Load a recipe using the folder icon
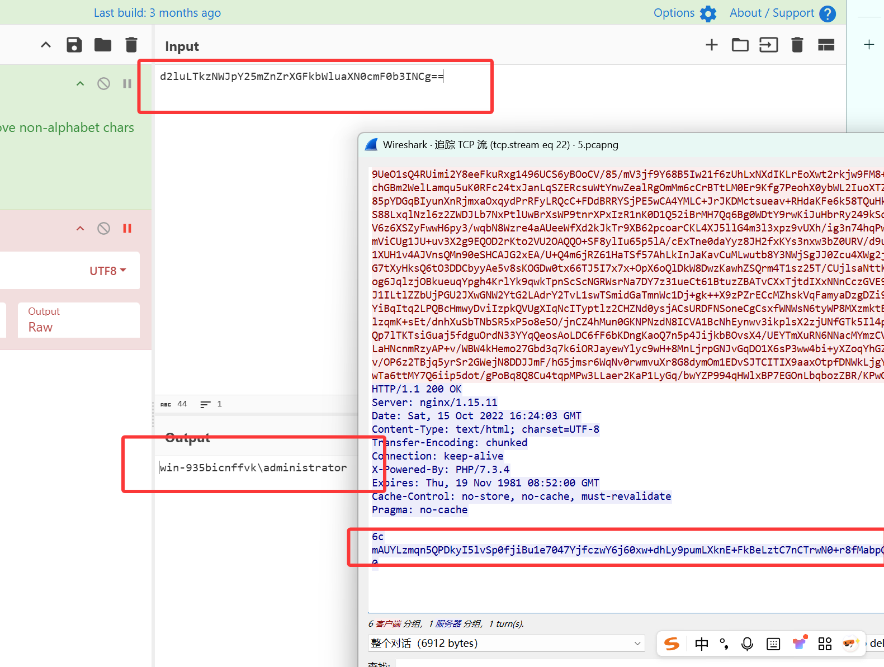884x667 pixels. [103, 45]
